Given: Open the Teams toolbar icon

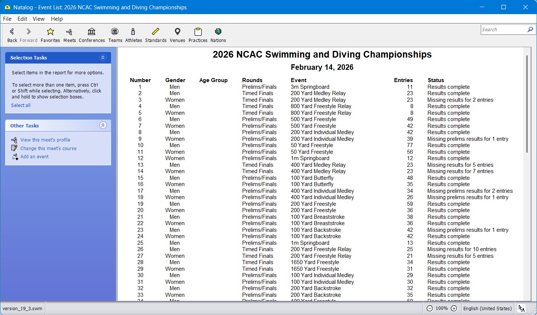Looking at the screenshot, I should [x=115, y=32].
